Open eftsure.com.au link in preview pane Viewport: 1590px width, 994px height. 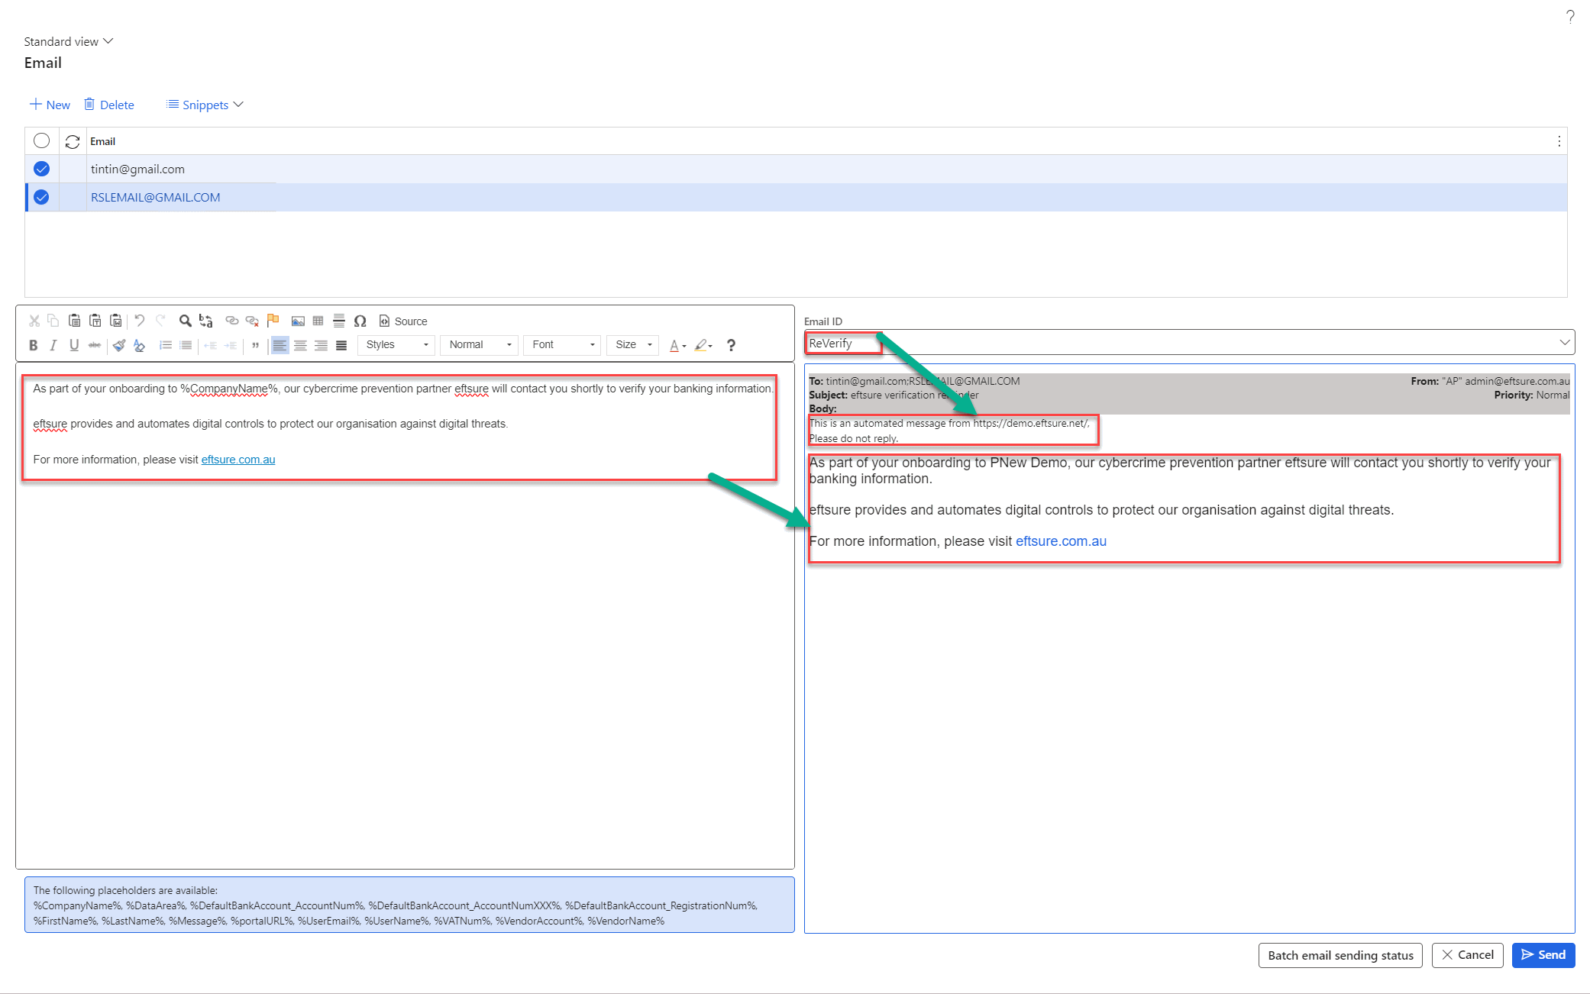coord(1061,541)
